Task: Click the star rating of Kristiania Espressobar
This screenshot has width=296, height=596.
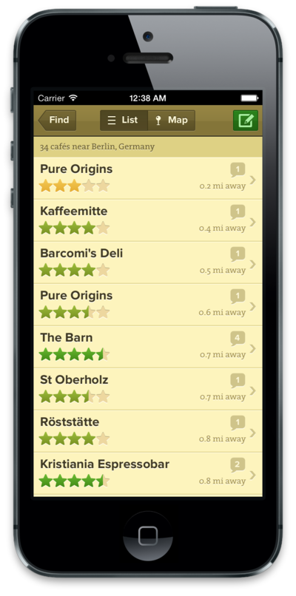Action: pyautogui.click(x=75, y=481)
